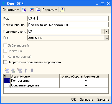Close window with title bar X
Viewport: 112px width, 104px height.
108,4
